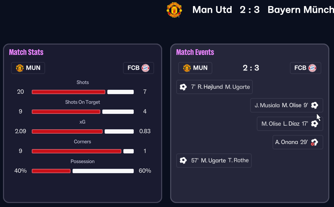Click the goal ball icon beside Højlund 7'
Image resolution: width=334 pixels, height=207 pixels.
pyautogui.click(x=183, y=87)
